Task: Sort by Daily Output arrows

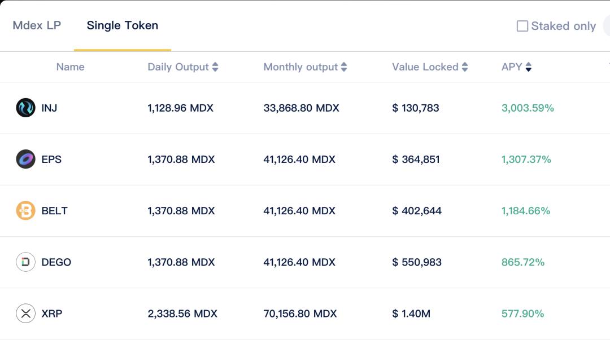Action: click(215, 67)
